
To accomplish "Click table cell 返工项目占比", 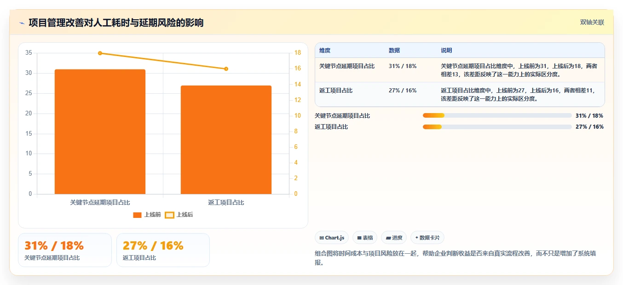I will coord(336,91).
